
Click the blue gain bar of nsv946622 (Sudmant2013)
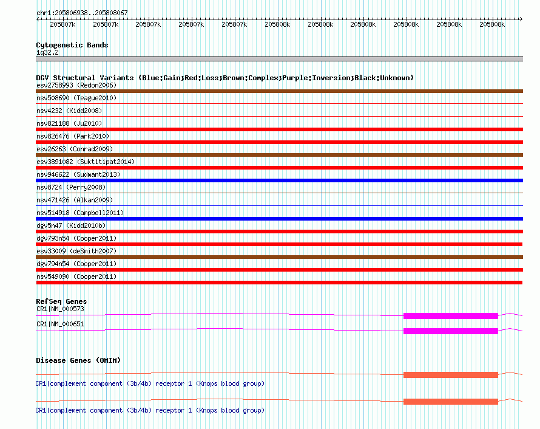point(279,180)
